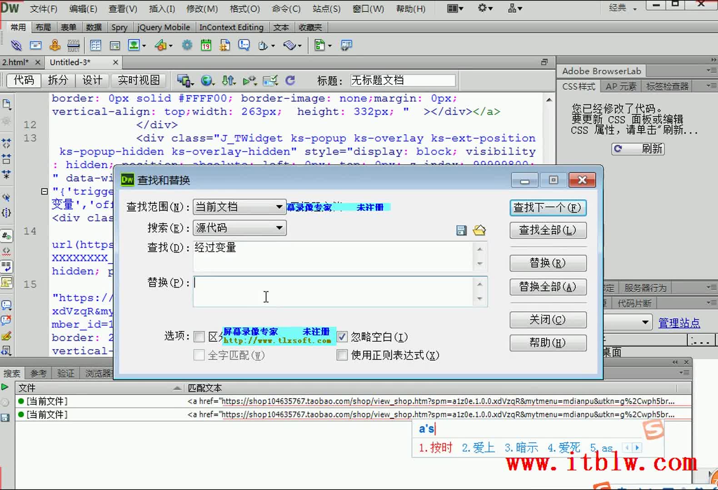Click the insert div tag icon

[115, 45]
